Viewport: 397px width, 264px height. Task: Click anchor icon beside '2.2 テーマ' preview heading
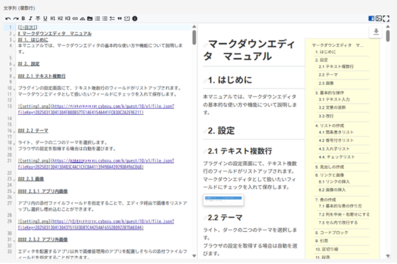coord(205,218)
